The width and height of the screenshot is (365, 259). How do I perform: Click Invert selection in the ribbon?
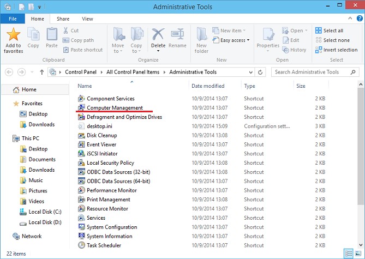[336, 50]
